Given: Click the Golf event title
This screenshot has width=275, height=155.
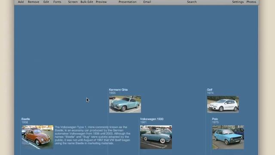Looking at the screenshot, I should pyautogui.click(x=210, y=90).
